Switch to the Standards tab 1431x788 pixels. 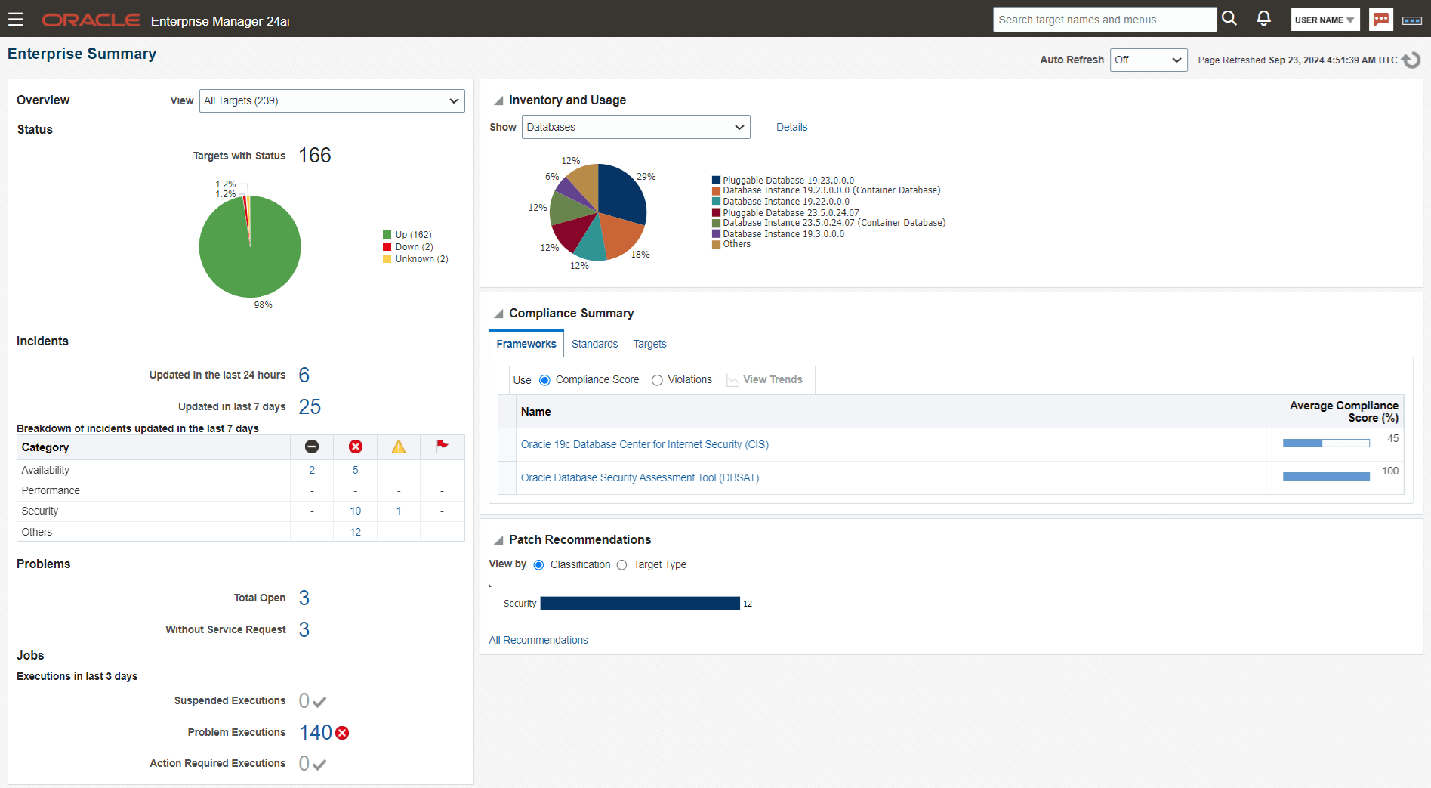pyautogui.click(x=594, y=344)
